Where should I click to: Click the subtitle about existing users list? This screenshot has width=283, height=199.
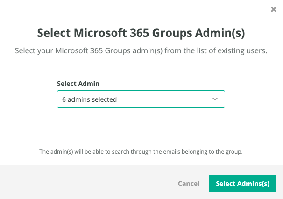pos(141,51)
